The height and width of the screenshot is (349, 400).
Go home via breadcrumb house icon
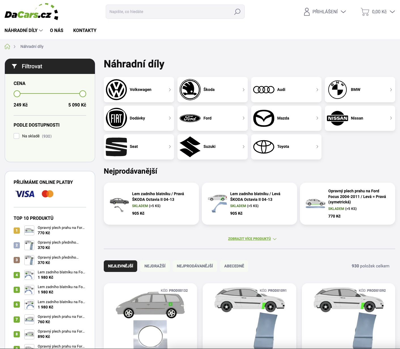[7, 46]
